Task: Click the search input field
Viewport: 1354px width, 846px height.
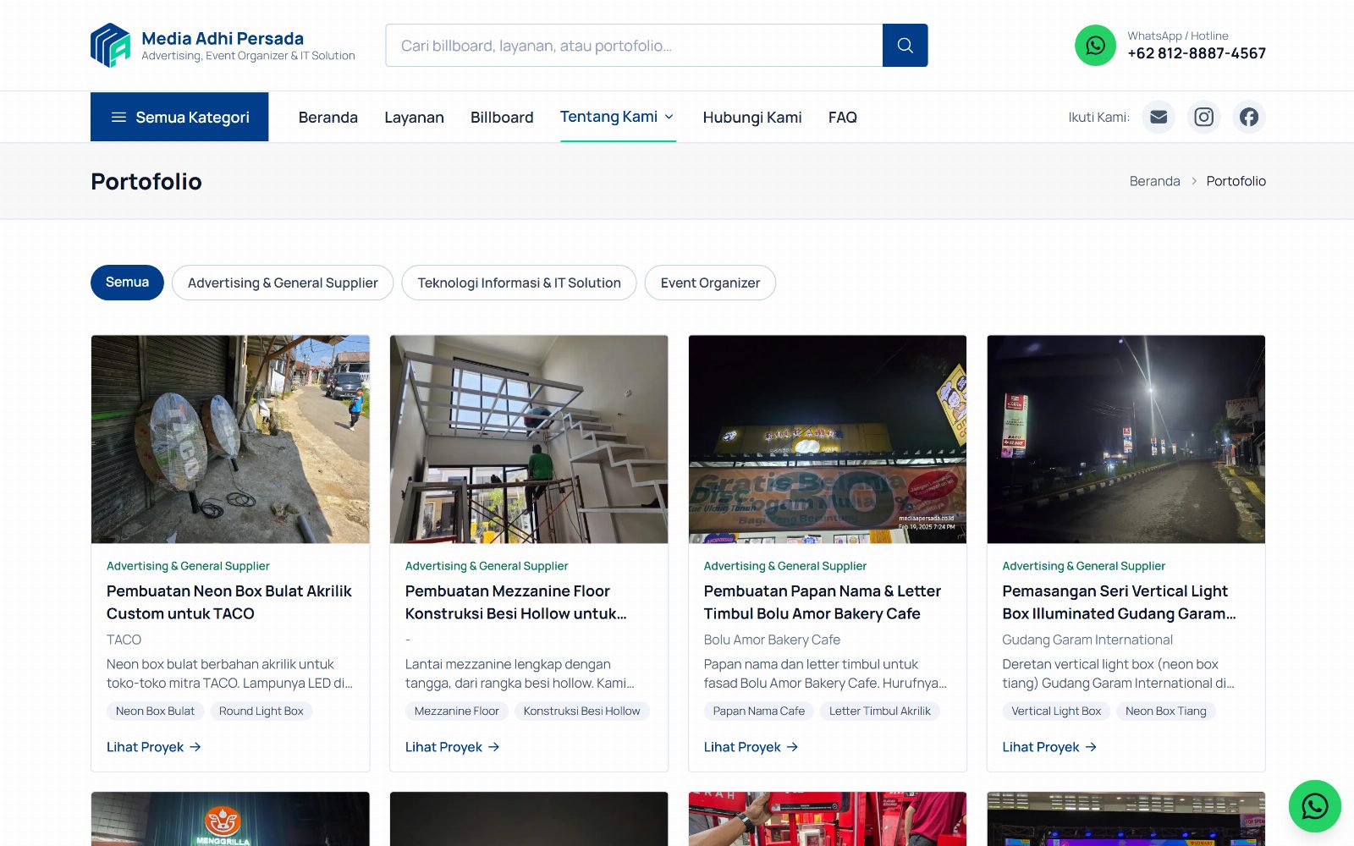Action: pos(634,46)
